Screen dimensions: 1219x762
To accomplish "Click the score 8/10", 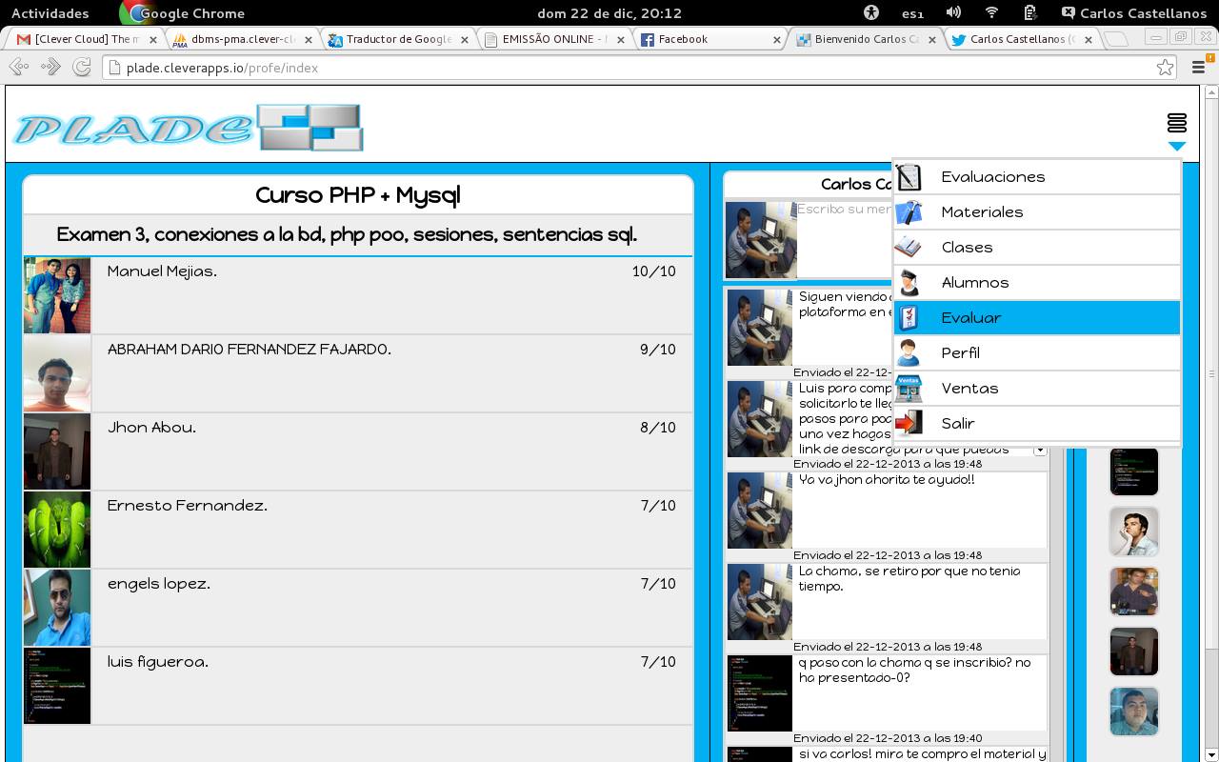I will click(658, 428).
